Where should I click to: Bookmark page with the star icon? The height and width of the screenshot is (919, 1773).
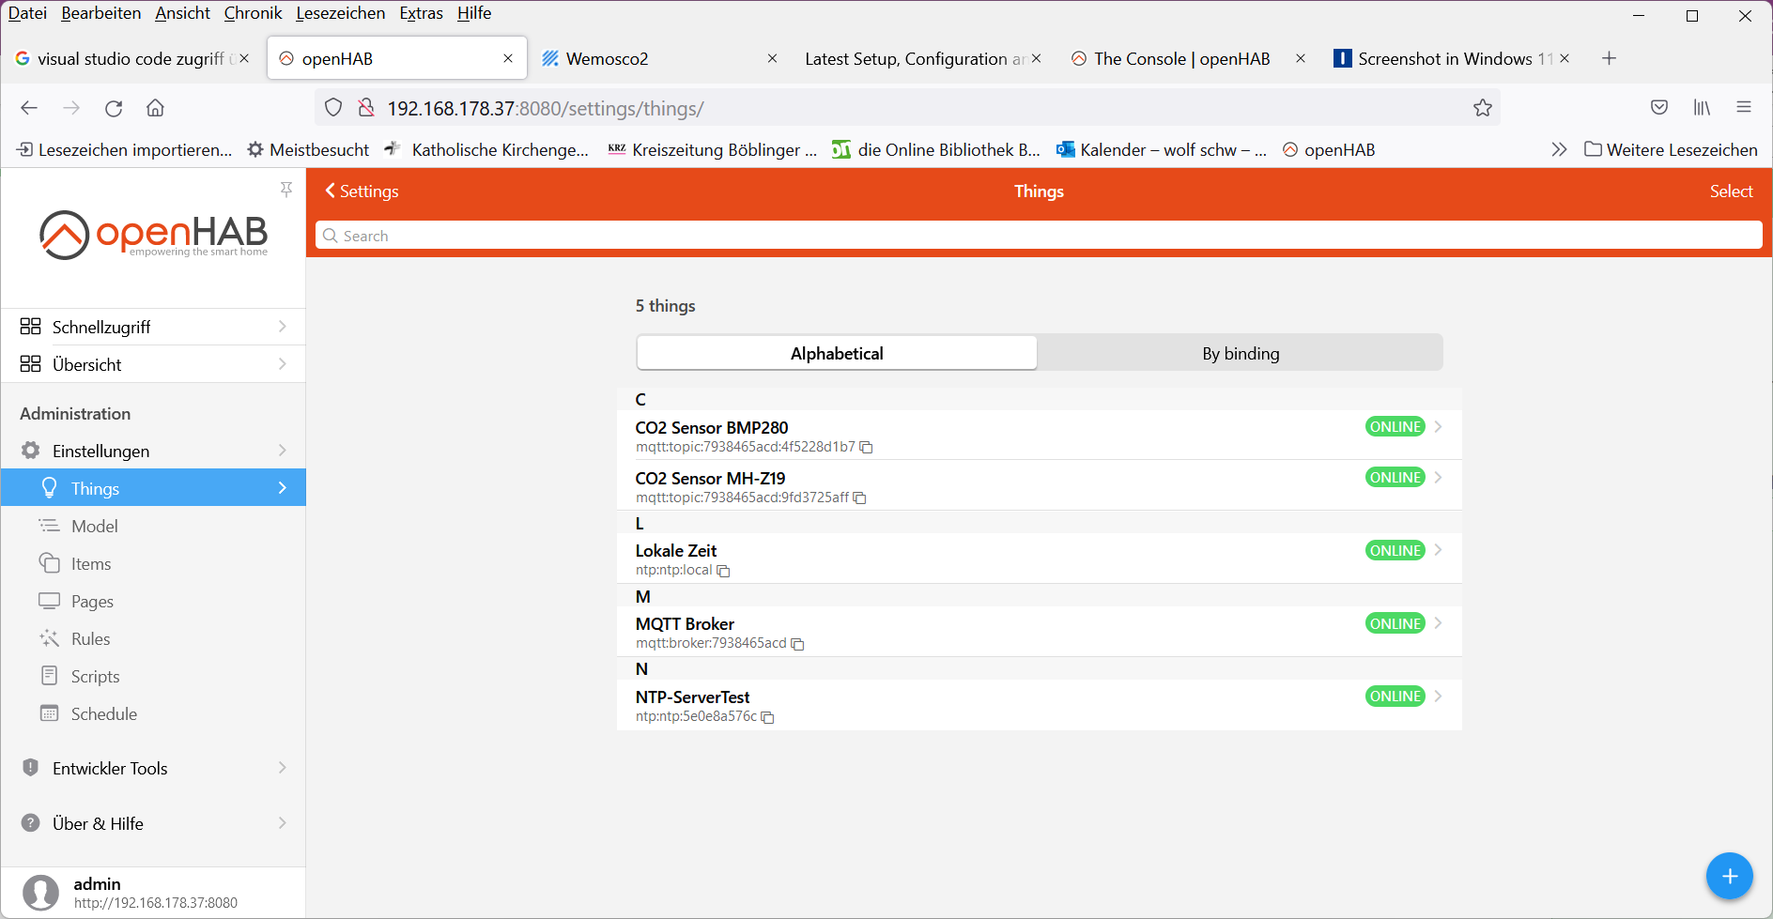pos(1482,108)
